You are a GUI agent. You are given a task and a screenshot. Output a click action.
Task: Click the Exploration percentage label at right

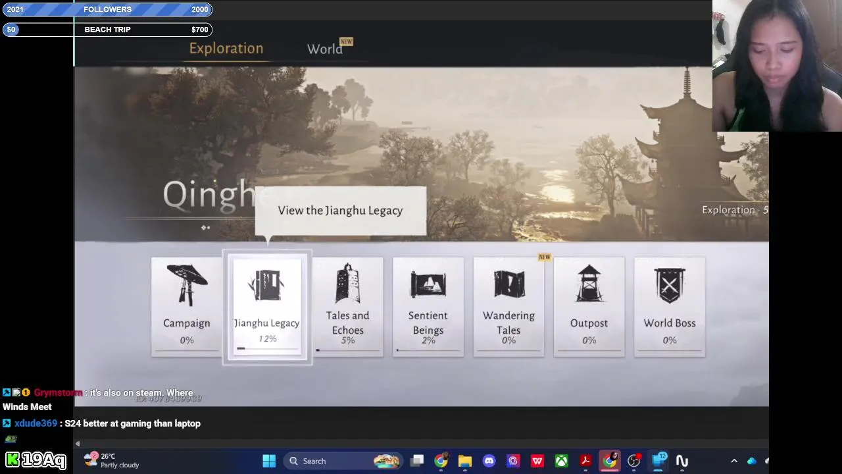coord(735,210)
